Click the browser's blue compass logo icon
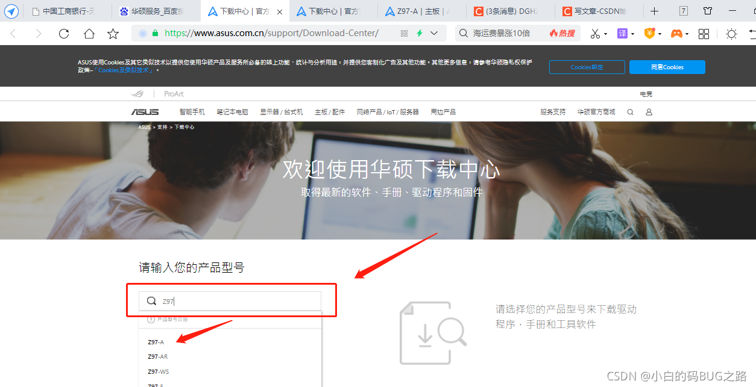The height and width of the screenshot is (387, 756). point(11,11)
